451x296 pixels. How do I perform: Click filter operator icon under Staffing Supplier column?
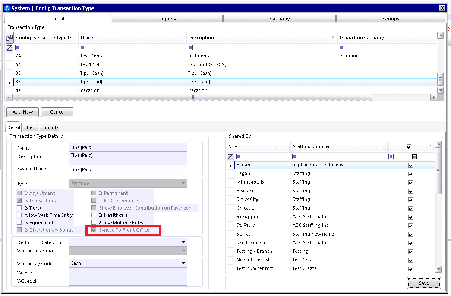(x=295, y=156)
